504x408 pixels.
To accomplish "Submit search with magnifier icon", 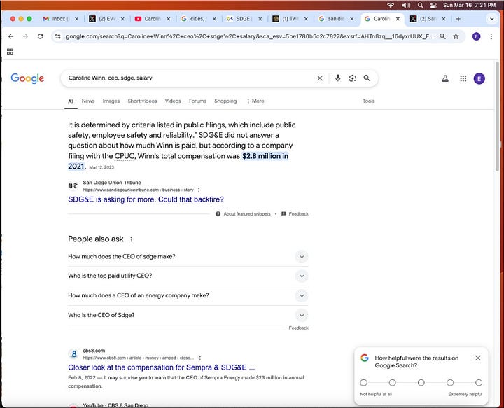I will [x=367, y=78].
